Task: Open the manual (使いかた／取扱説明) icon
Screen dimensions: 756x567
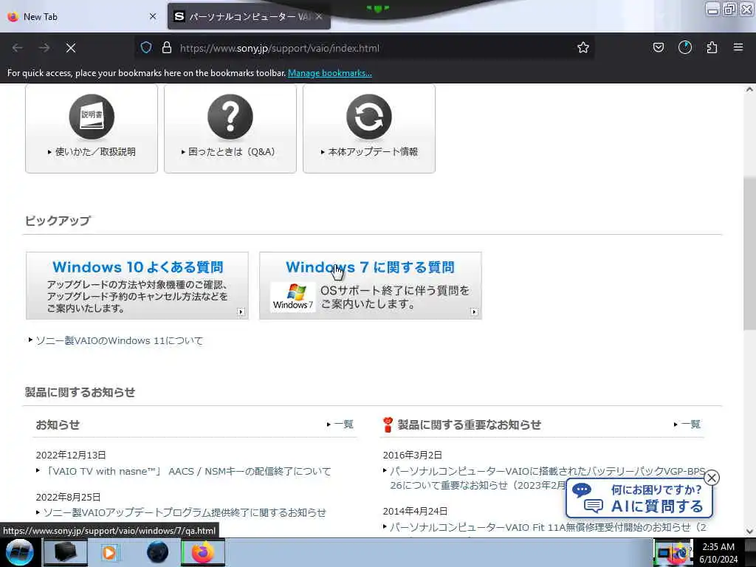Action: click(92, 117)
